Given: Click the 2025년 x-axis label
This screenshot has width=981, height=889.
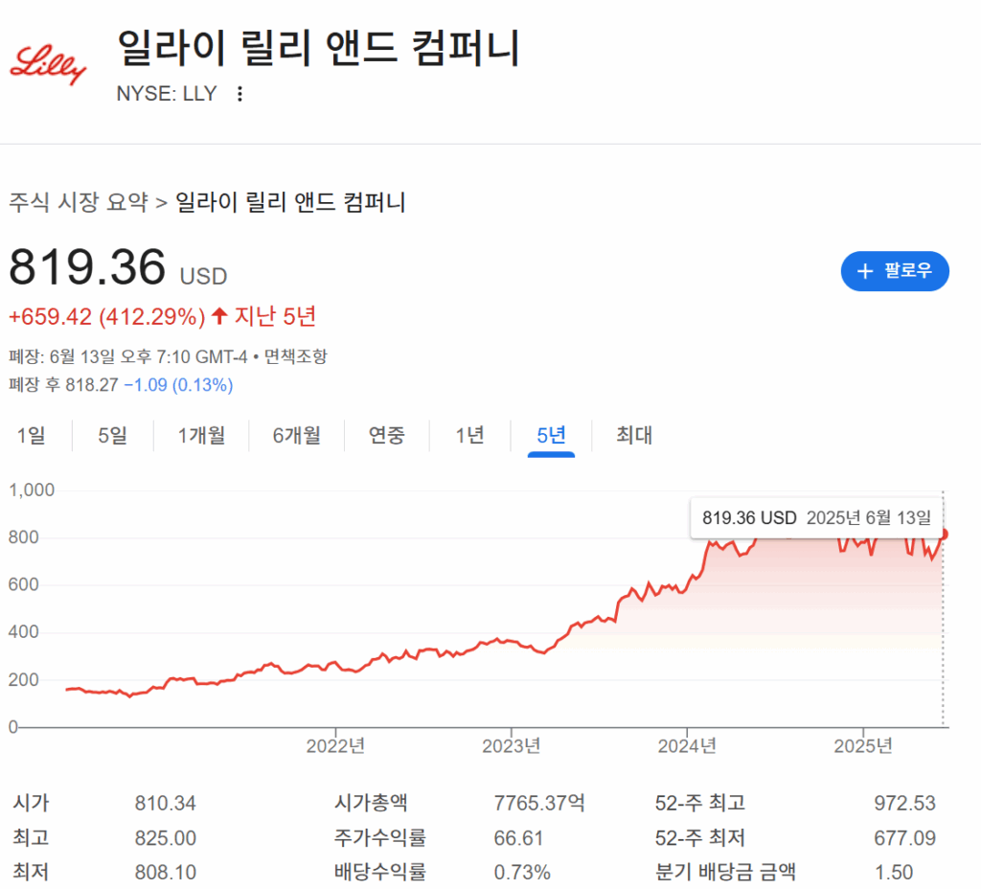Looking at the screenshot, I should coord(863,745).
